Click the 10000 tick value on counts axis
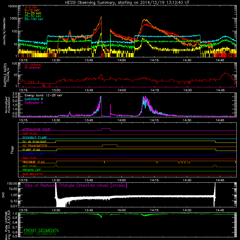The height and width of the screenshot is (240, 240). pos(13,6)
